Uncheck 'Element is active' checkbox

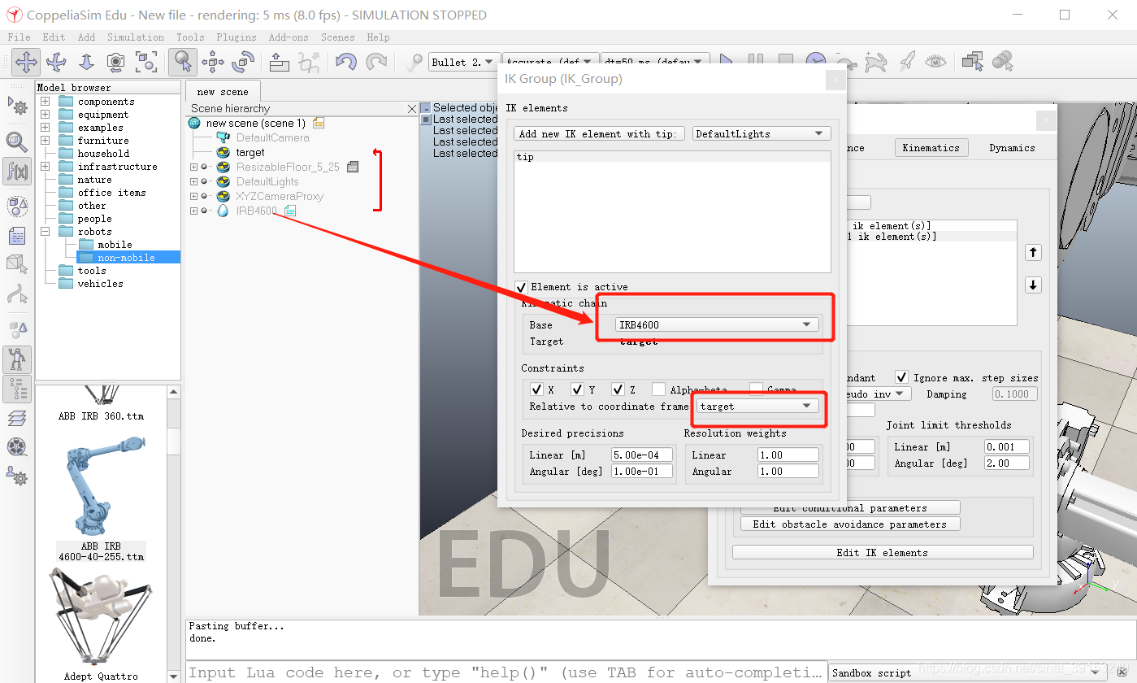522,287
